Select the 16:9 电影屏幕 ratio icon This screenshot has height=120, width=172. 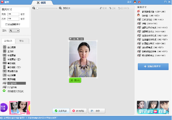coord(4,75)
